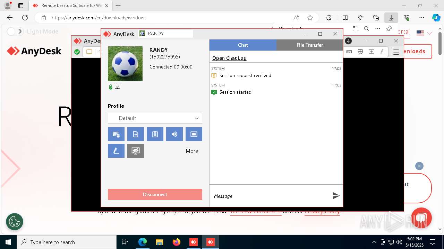
Task: Search downloads magnifier icon
Action: (366, 29)
